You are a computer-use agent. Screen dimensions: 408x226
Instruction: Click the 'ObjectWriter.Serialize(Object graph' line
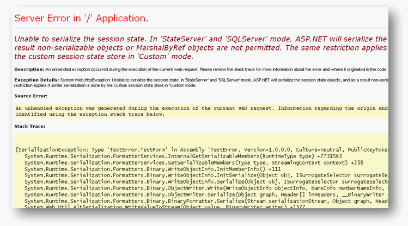click(x=206, y=194)
